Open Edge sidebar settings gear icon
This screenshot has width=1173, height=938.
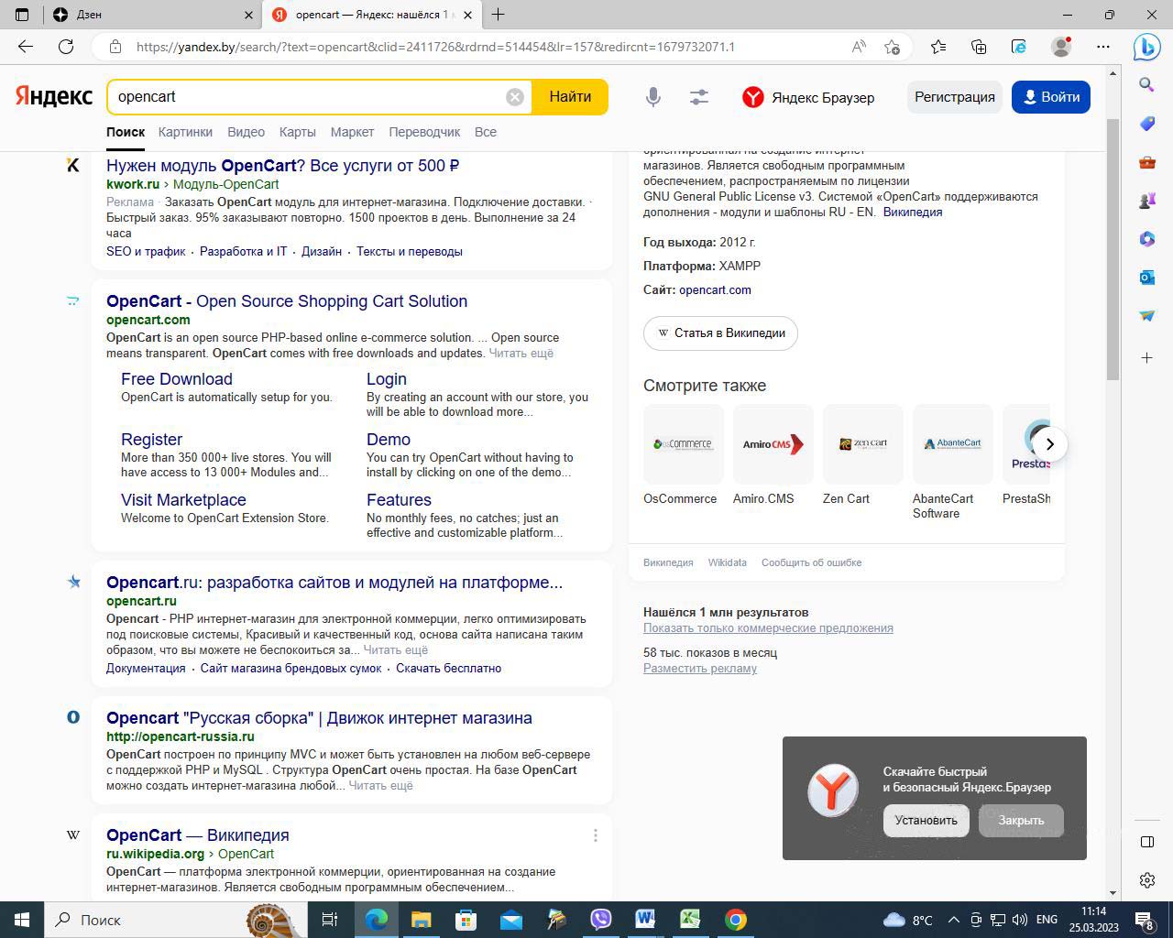pos(1146,880)
